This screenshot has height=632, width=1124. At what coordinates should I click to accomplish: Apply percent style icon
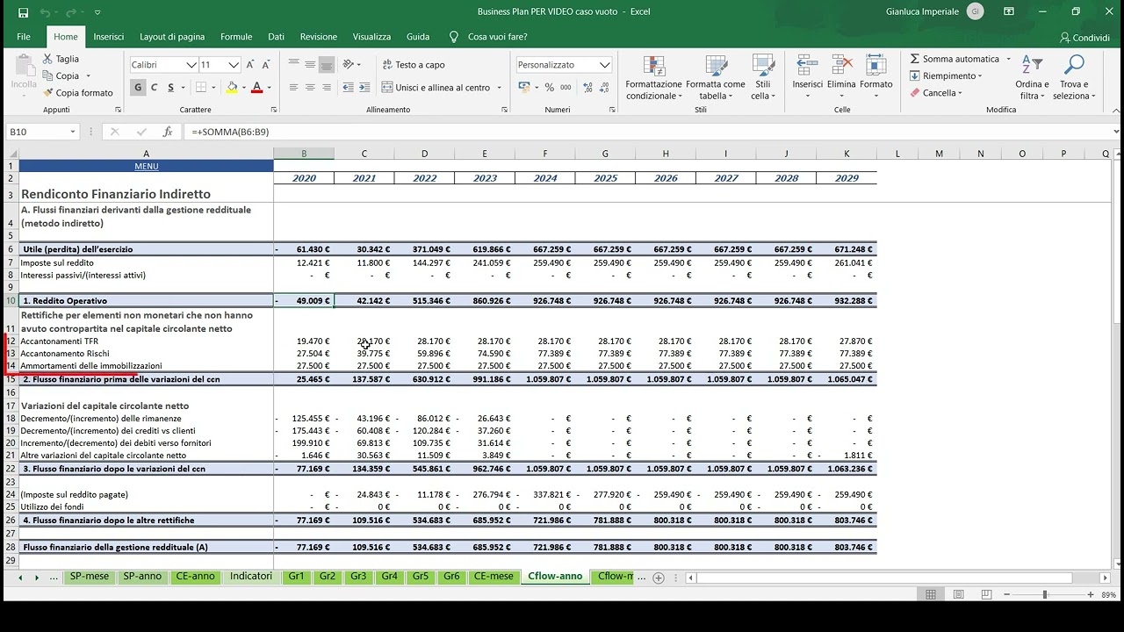pyautogui.click(x=550, y=88)
